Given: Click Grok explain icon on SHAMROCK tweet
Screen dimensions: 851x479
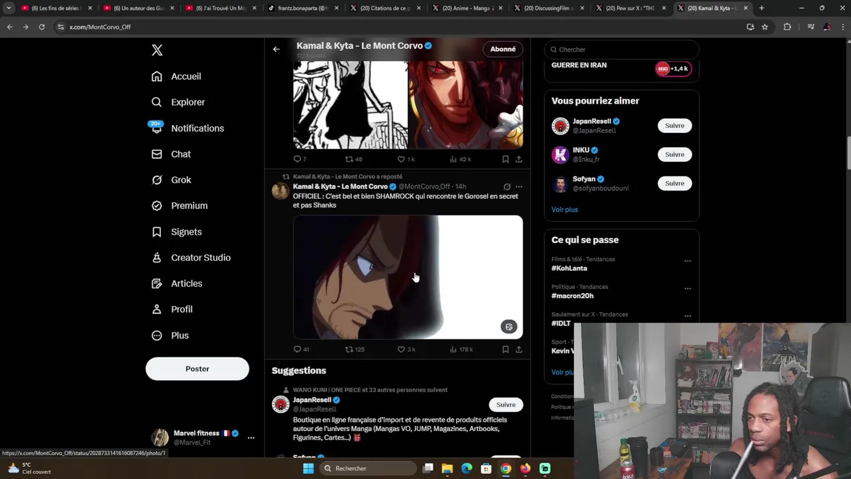Looking at the screenshot, I should tap(507, 187).
